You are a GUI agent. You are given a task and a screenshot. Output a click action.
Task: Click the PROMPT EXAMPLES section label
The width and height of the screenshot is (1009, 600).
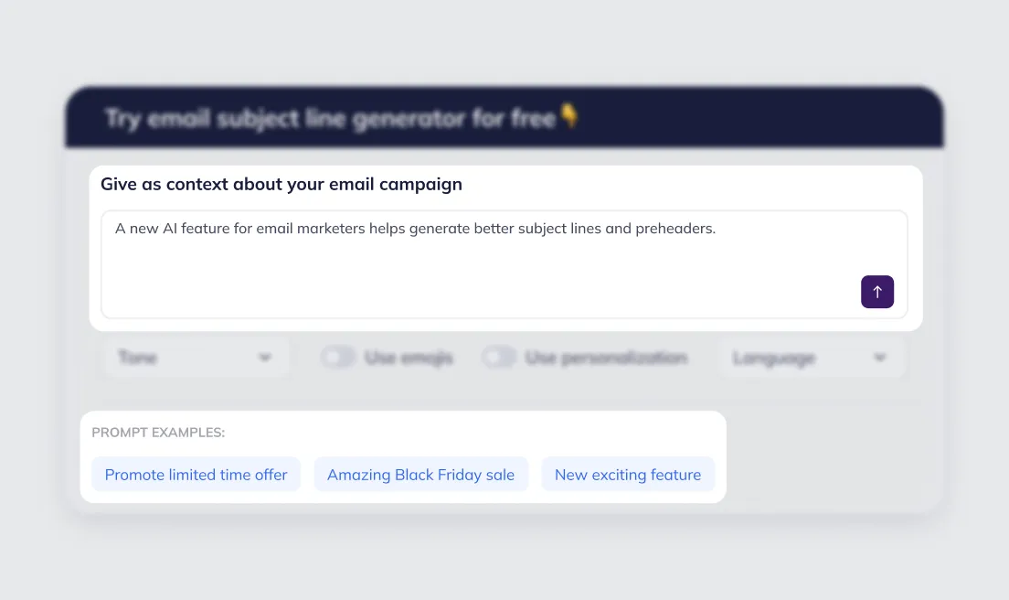click(157, 432)
